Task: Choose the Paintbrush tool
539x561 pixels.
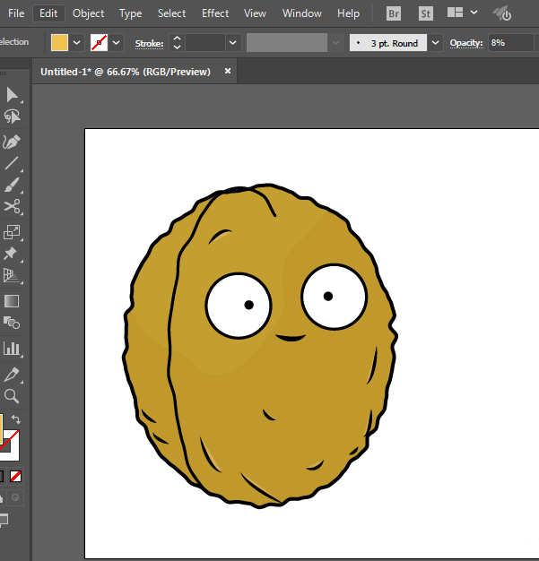Action: point(12,186)
